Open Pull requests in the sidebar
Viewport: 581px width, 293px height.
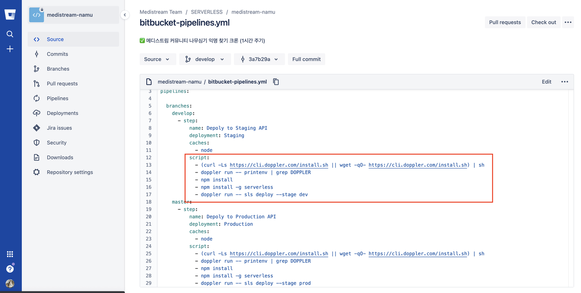[74, 84]
